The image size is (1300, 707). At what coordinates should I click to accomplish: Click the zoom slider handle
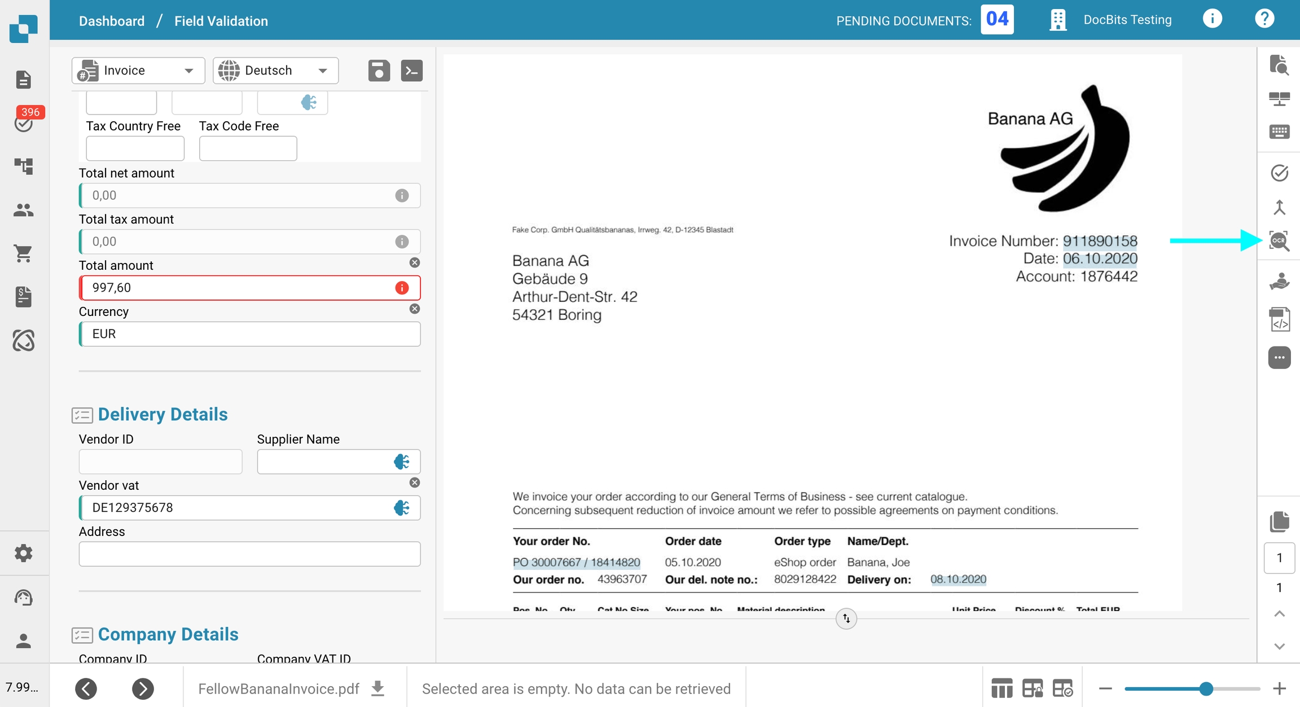pos(1206,688)
